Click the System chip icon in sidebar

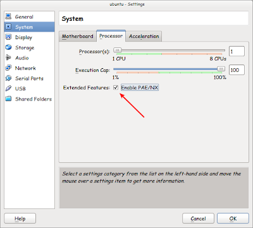[8, 27]
